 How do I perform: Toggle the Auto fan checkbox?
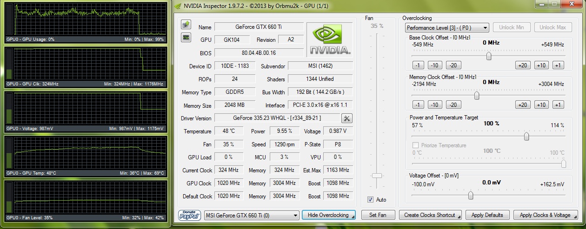(x=370, y=200)
